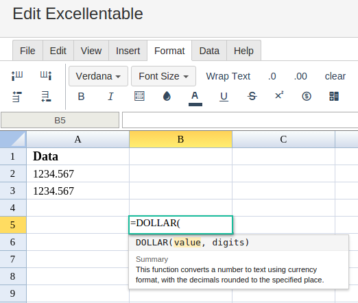
Task: Switch to the Insert tab
Action: pyautogui.click(x=128, y=51)
